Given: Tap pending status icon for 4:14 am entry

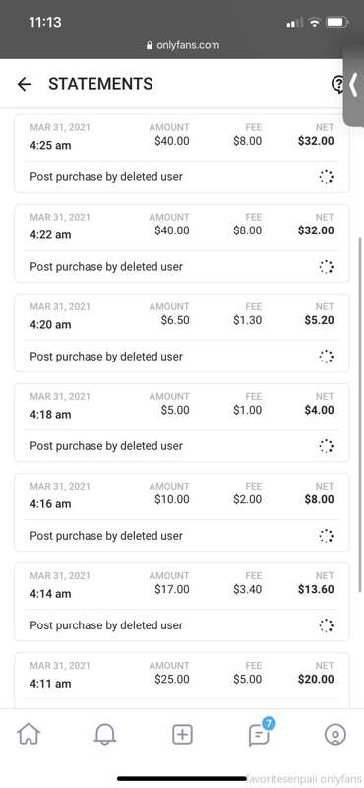Looking at the screenshot, I should (327, 625).
